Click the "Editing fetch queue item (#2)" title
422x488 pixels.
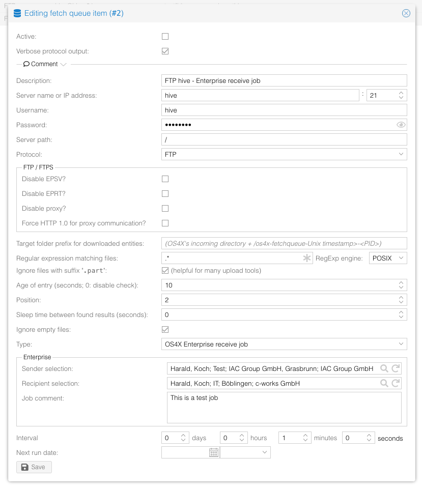pos(74,13)
